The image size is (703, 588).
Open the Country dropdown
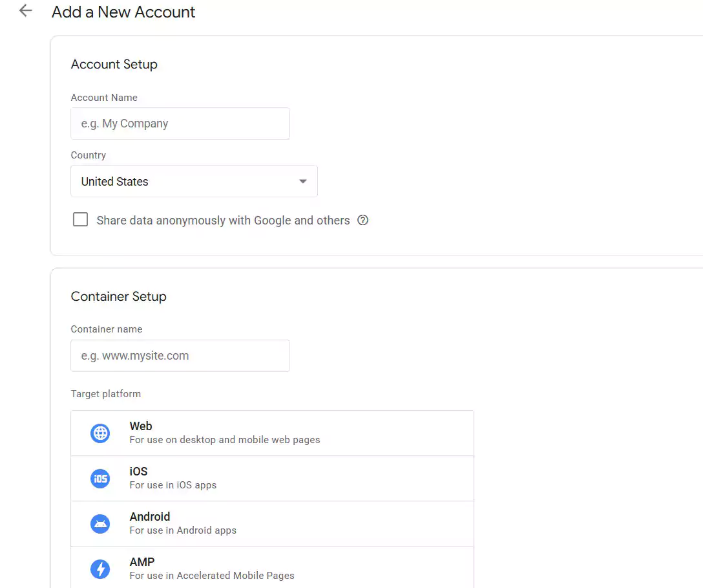tap(194, 181)
